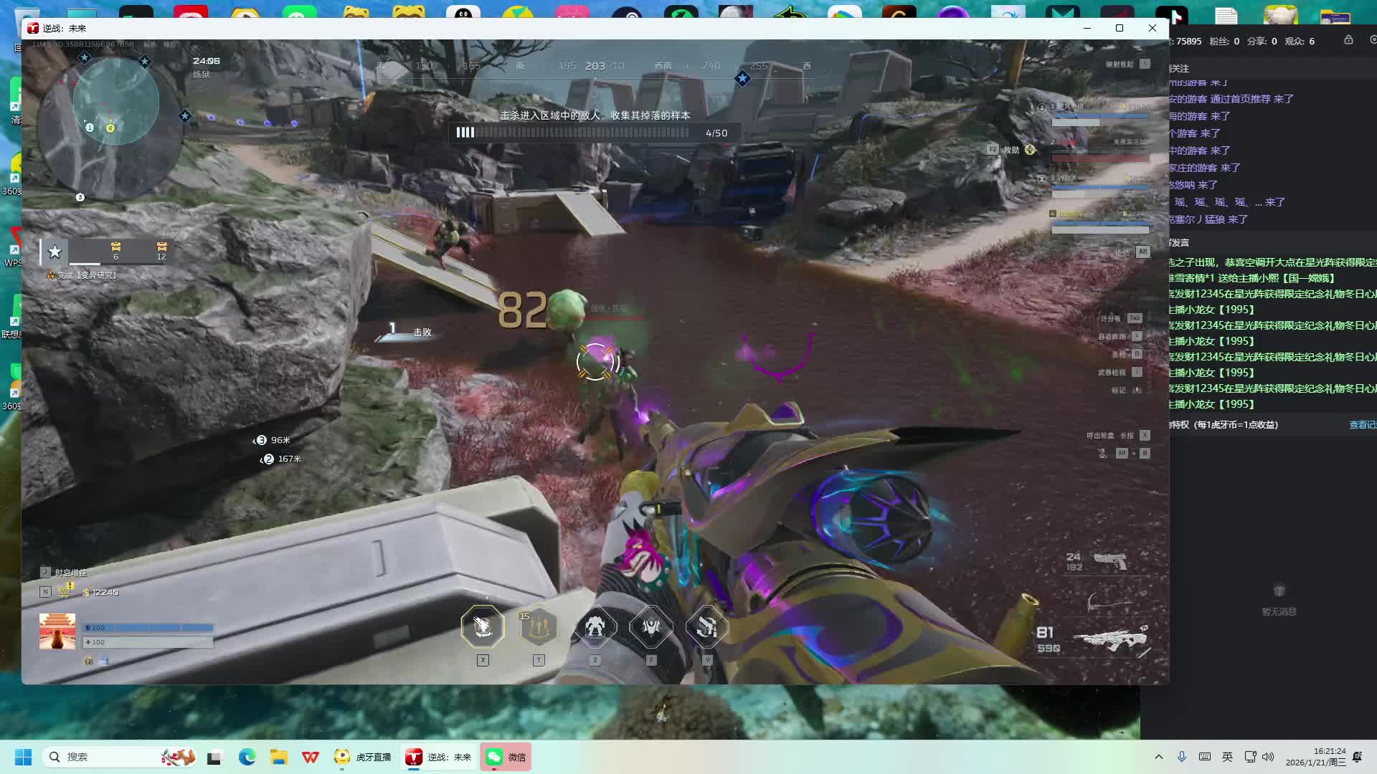Select the pistol weapon slot icon
This screenshot has width=1377, height=774.
coord(1110,560)
